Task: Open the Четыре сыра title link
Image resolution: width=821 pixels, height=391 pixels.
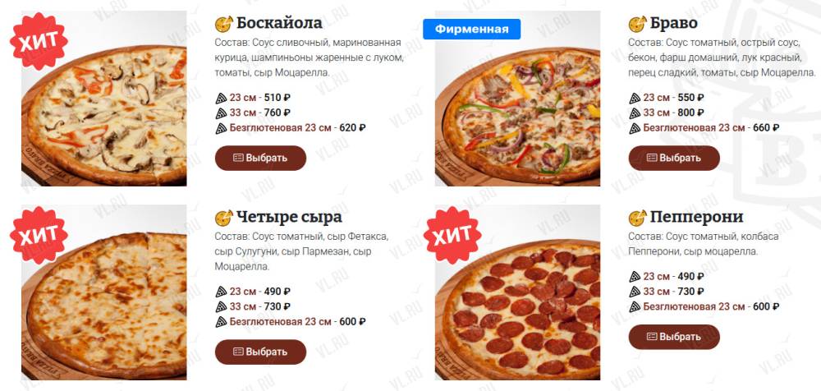Action: click(x=289, y=217)
